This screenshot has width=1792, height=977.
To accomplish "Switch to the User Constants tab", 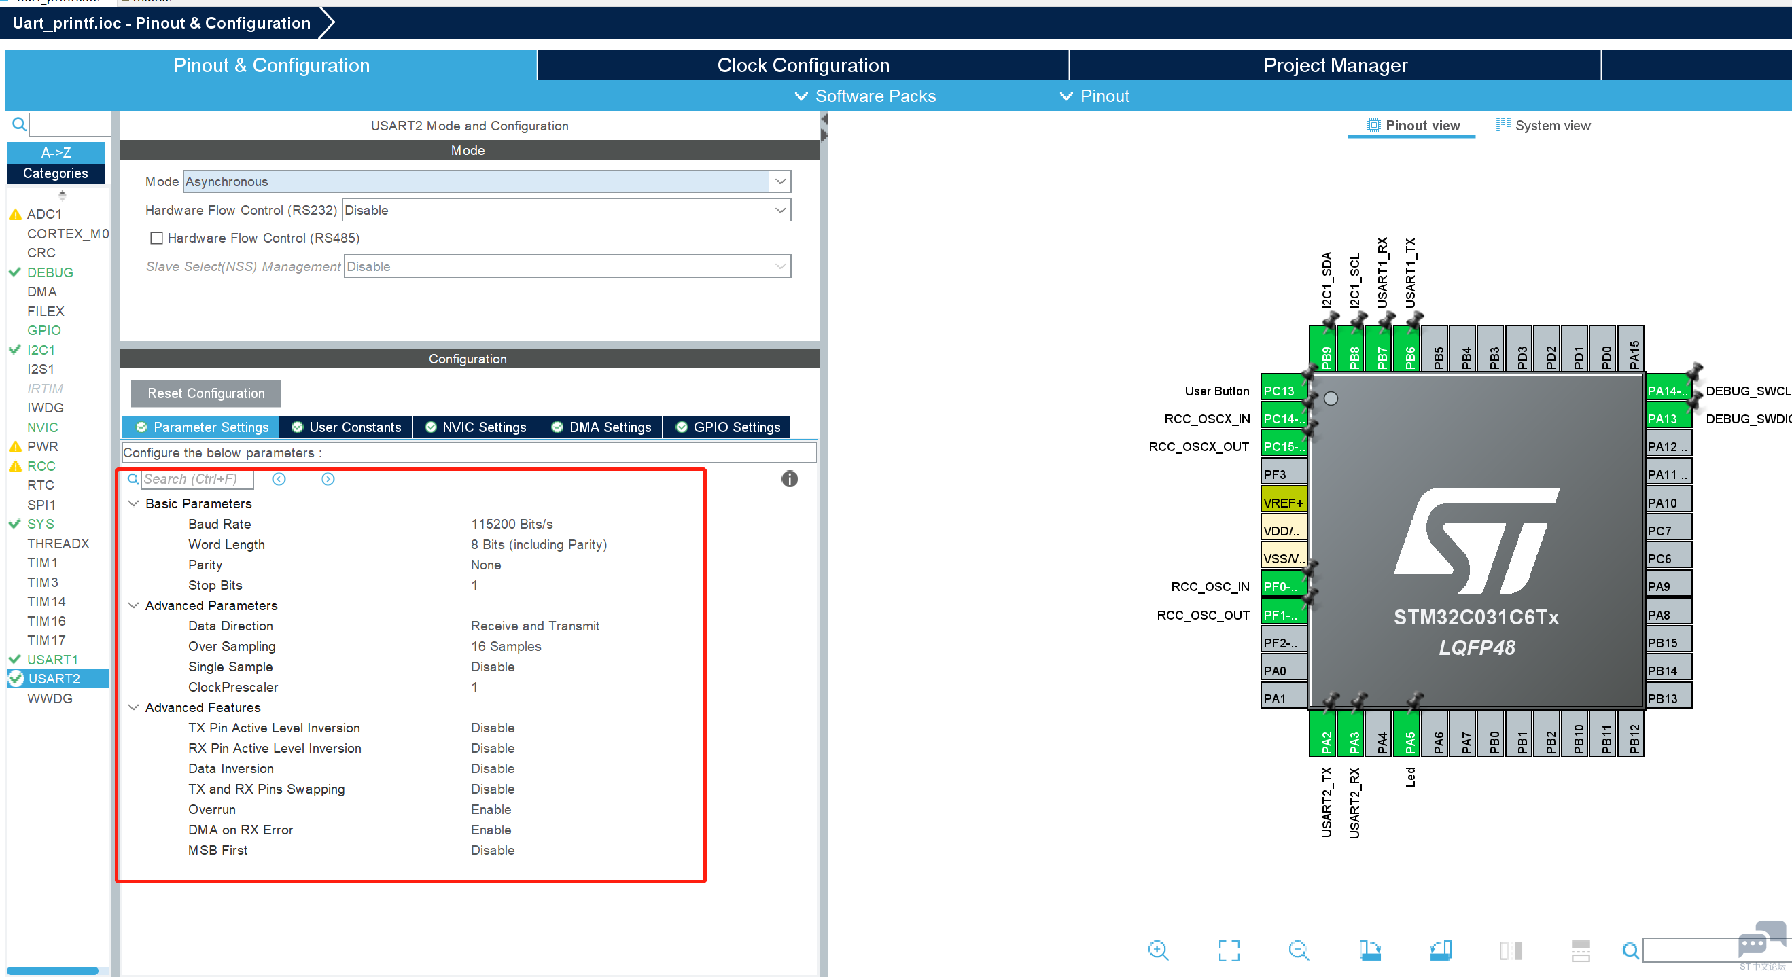I will pos(347,427).
